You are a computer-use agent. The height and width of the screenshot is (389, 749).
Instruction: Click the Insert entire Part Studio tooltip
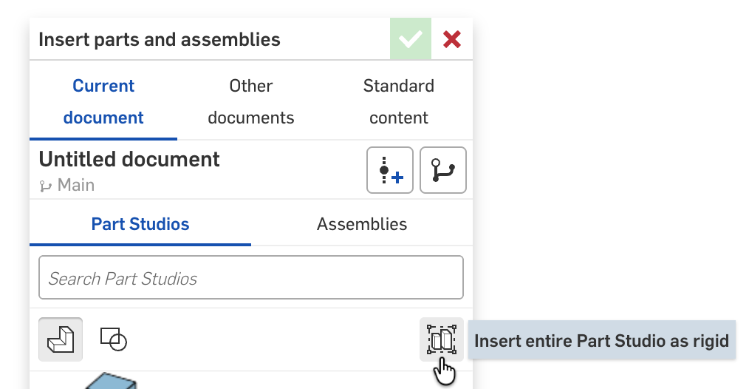[x=601, y=341]
